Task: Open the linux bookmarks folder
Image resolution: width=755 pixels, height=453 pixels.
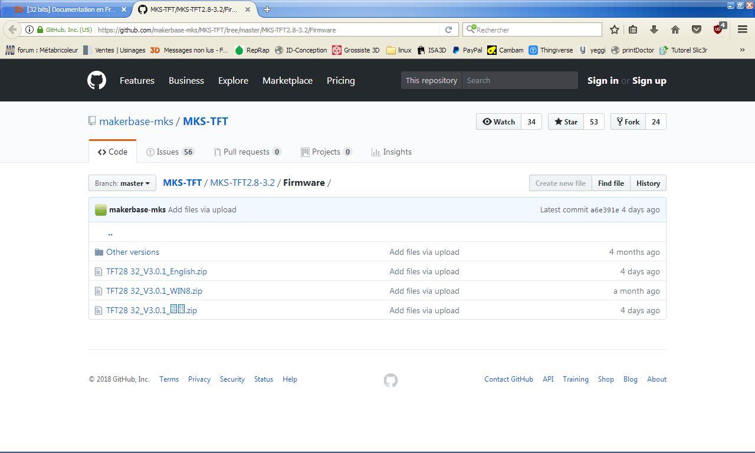Action: (399, 50)
